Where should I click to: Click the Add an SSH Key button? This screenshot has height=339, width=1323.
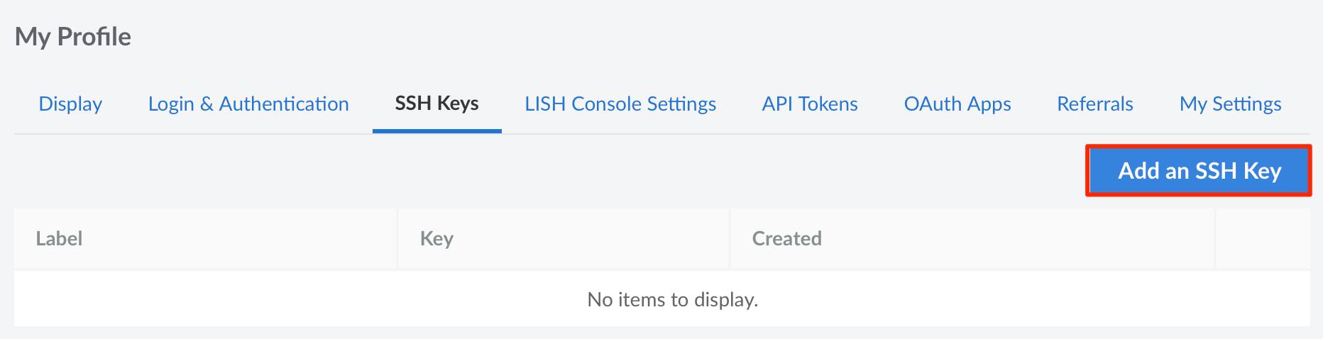1199,171
